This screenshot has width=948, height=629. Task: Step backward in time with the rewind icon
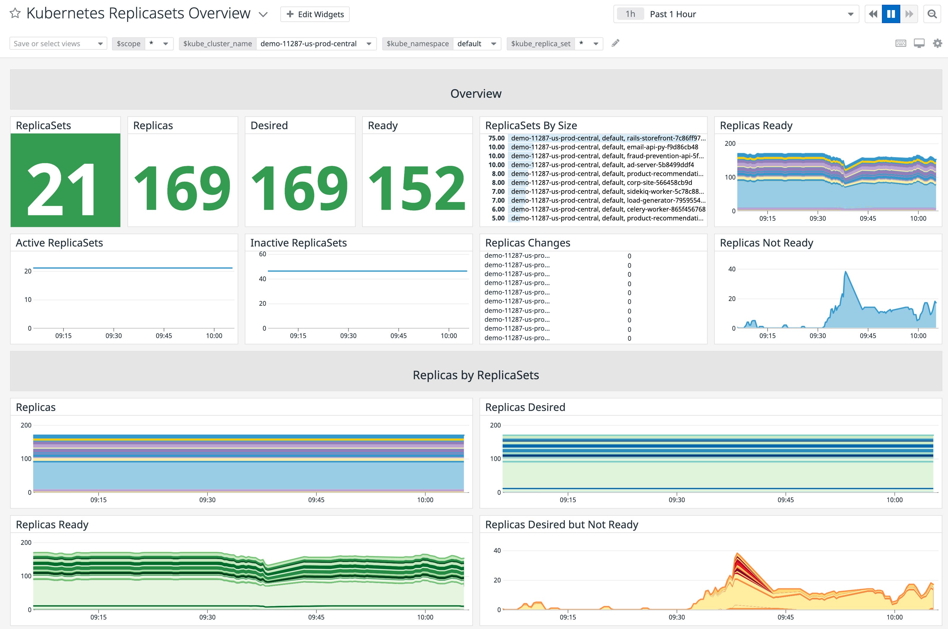click(x=873, y=14)
